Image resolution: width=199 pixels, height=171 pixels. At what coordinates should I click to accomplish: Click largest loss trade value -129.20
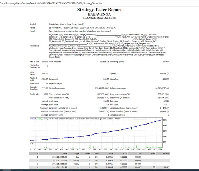pyautogui.click(x=166, y=101)
